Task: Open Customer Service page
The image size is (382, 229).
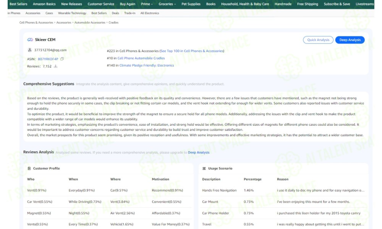Action: (x=100, y=4)
